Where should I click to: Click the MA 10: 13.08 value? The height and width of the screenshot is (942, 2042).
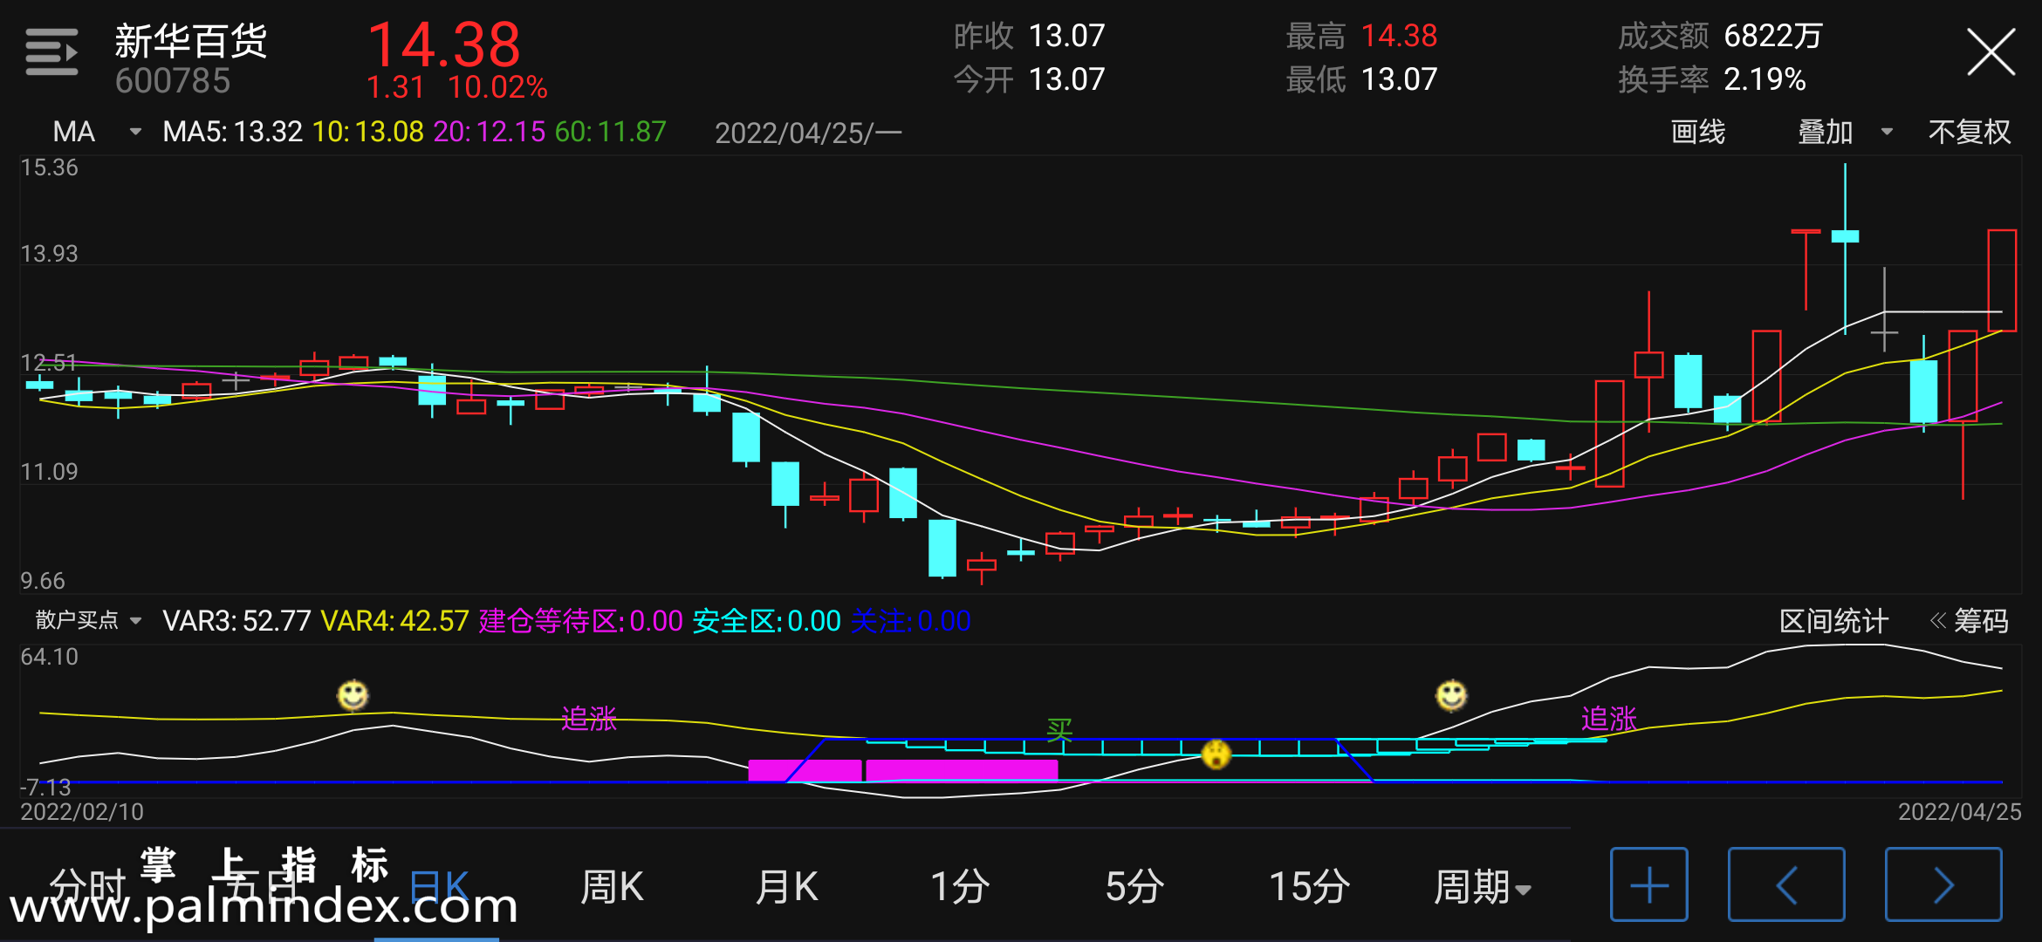coord(367,132)
